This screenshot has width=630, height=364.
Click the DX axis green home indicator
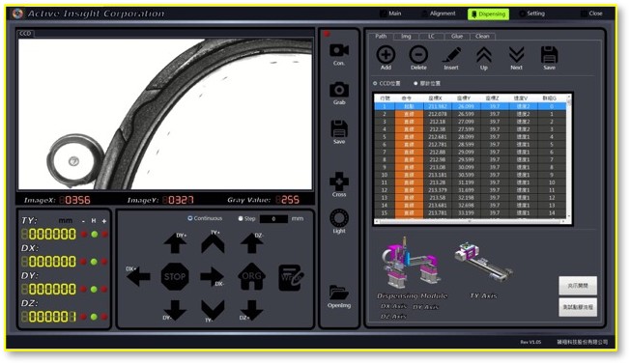[94, 262]
